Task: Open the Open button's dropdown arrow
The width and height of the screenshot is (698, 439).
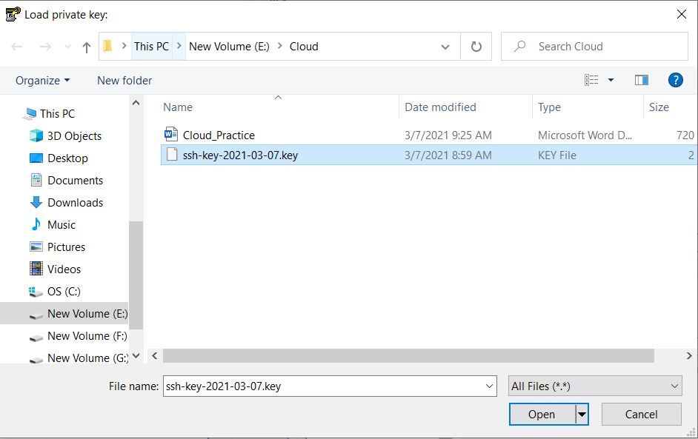Action: pyautogui.click(x=582, y=415)
